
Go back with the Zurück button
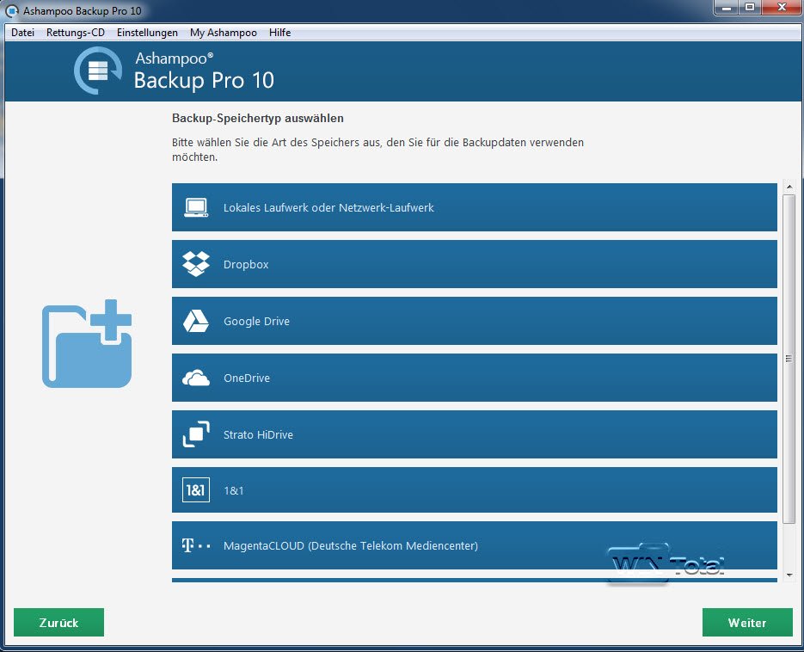click(59, 622)
